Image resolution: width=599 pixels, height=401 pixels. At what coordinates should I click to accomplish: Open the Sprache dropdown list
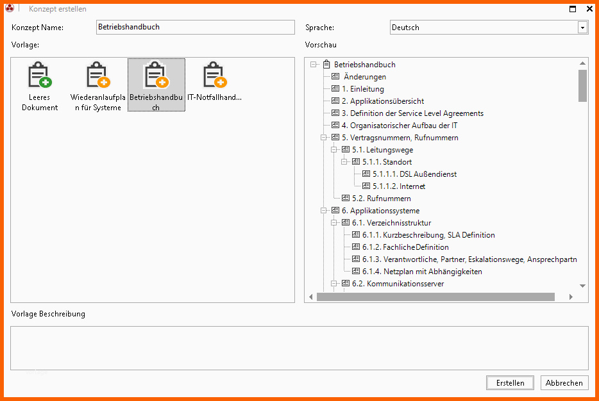tap(582, 28)
